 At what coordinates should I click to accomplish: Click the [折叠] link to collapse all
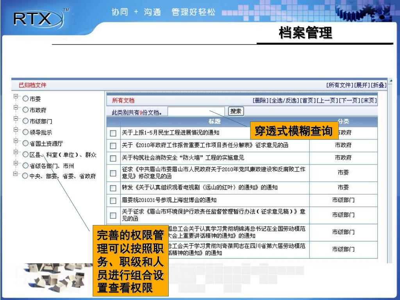[x=378, y=85]
